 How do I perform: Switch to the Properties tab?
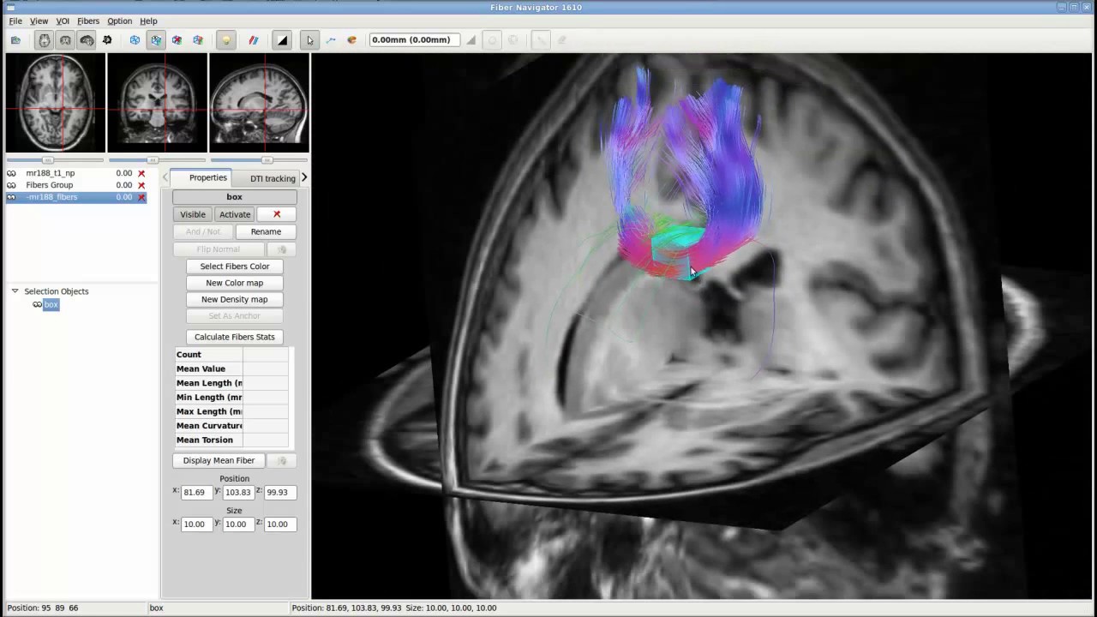[x=208, y=177]
